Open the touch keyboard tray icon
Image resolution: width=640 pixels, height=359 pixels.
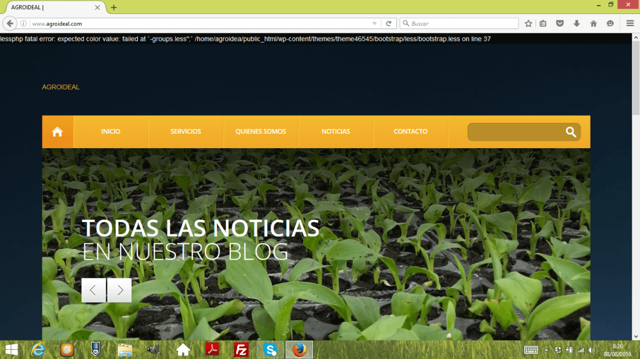coord(531,350)
